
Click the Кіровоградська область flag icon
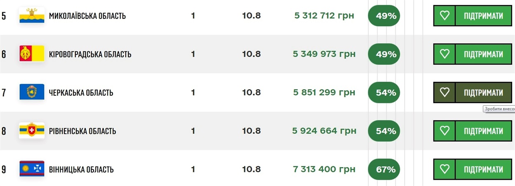(32, 54)
